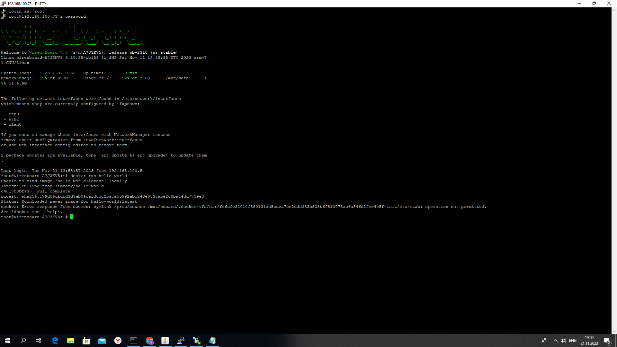Open the Mail app from the taskbar
This screenshot has width=617, height=347.
(102, 341)
